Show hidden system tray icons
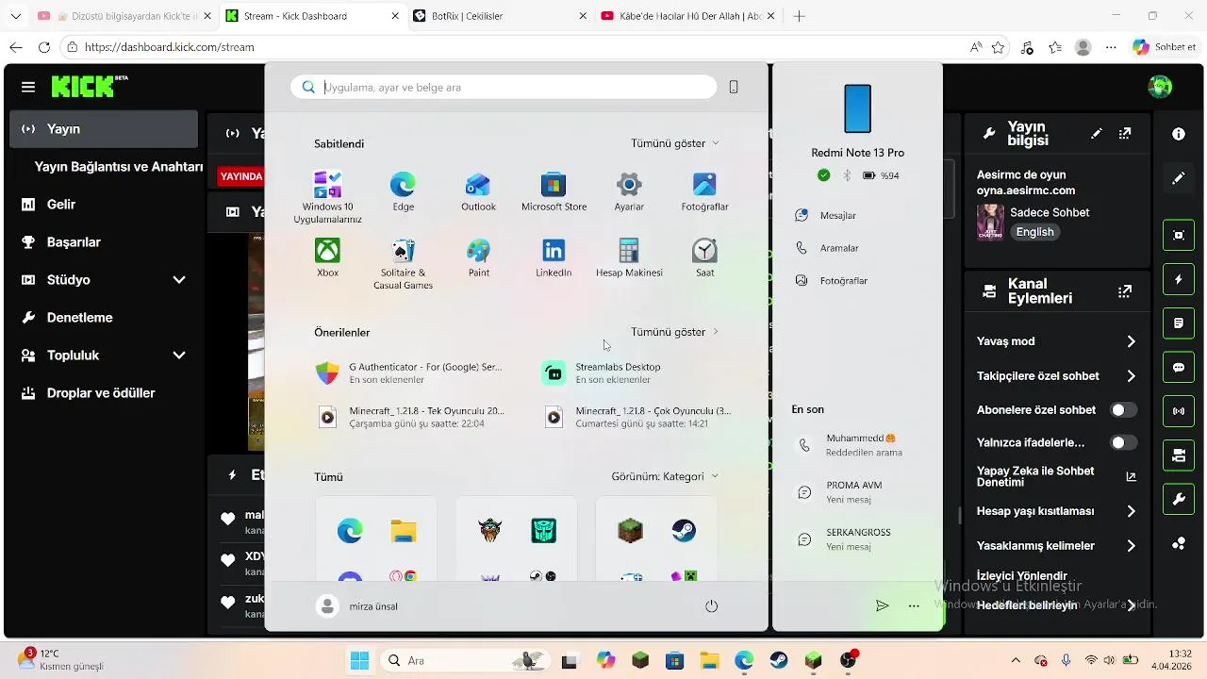This screenshot has width=1207, height=679. [1016, 661]
